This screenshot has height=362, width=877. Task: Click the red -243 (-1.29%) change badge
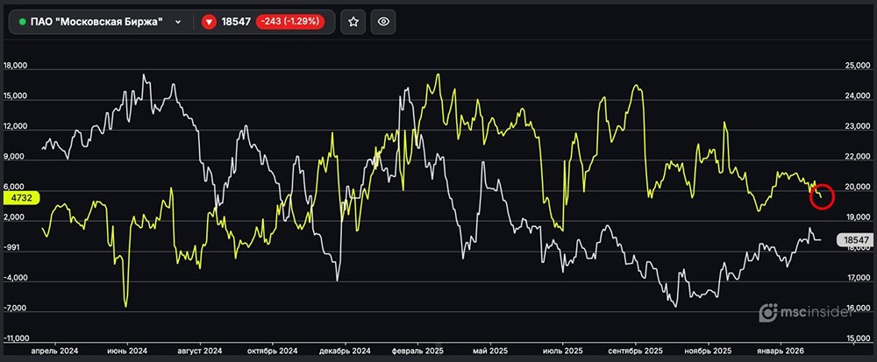point(290,22)
